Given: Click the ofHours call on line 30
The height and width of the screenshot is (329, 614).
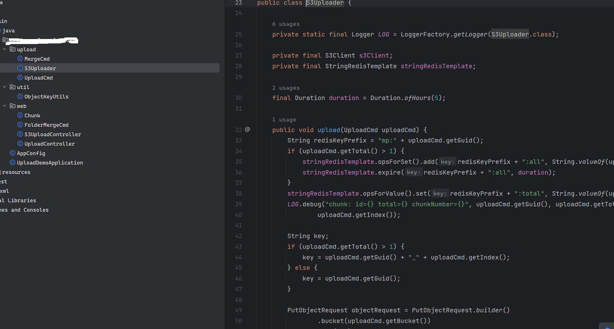Looking at the screenshot, I should [x=417, y=98].
